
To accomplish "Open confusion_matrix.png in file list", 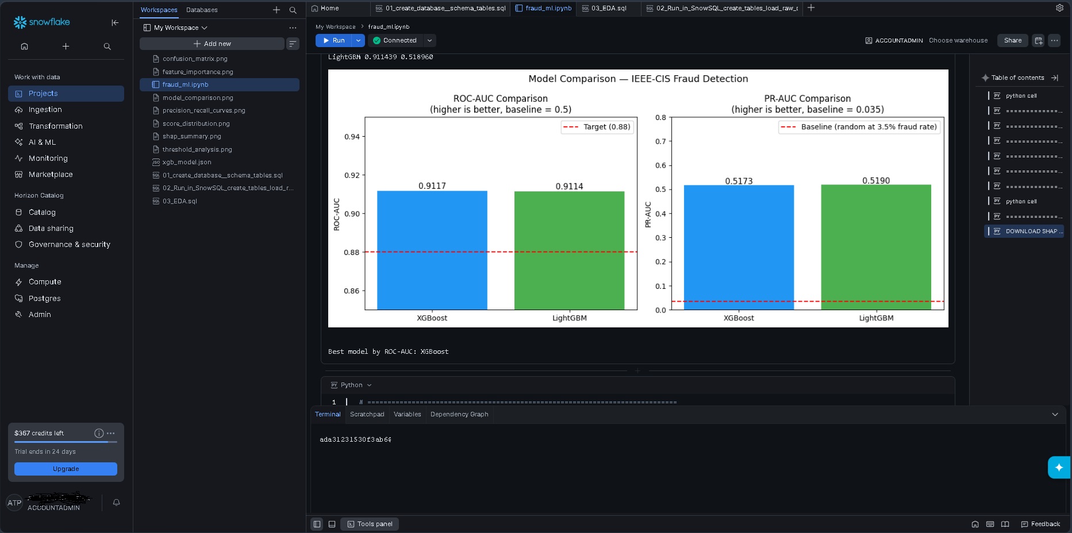I will [x=195, y=59].
